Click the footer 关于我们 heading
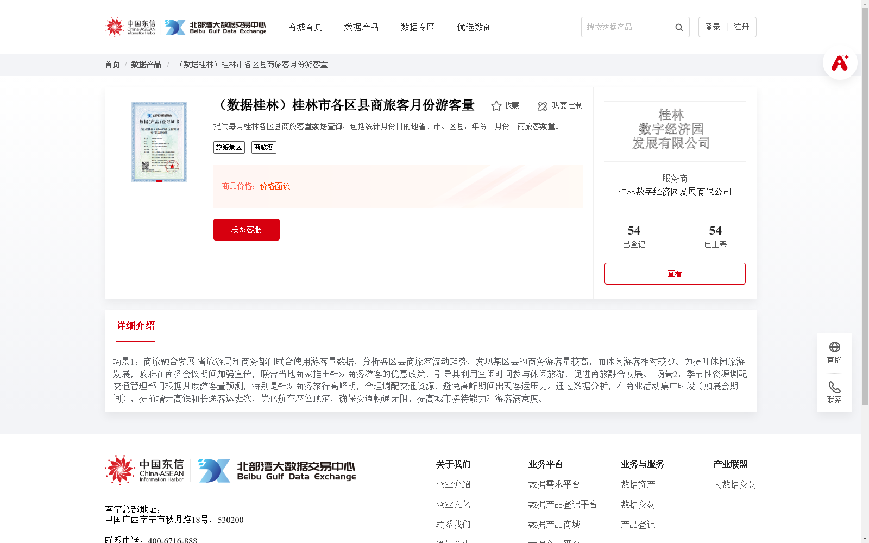 453,464
